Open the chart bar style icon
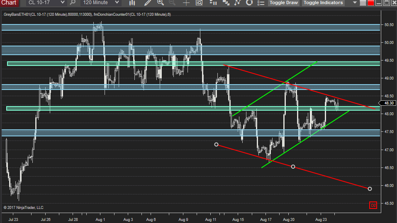The height and width of the screenshot is (223, 397). 132,3
